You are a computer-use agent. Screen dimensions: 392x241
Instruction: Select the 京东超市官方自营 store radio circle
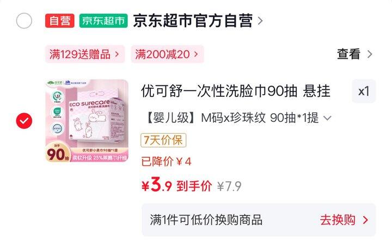24,21
